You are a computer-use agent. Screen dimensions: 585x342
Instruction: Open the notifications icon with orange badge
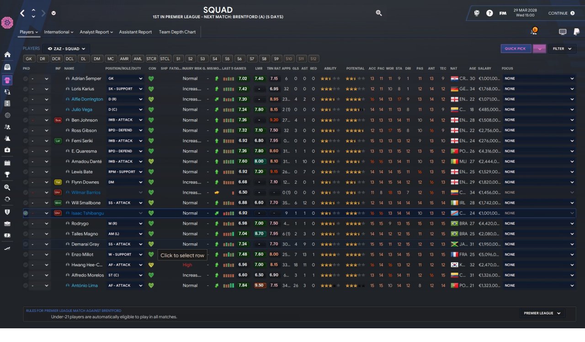[x=534, y=31]
